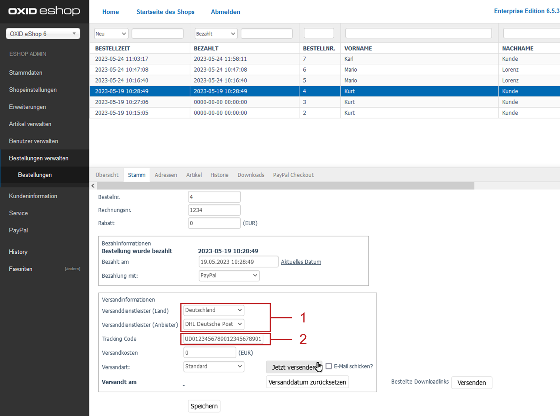Click the Aktuelles Datum link
560x416 pixels.
301,262
